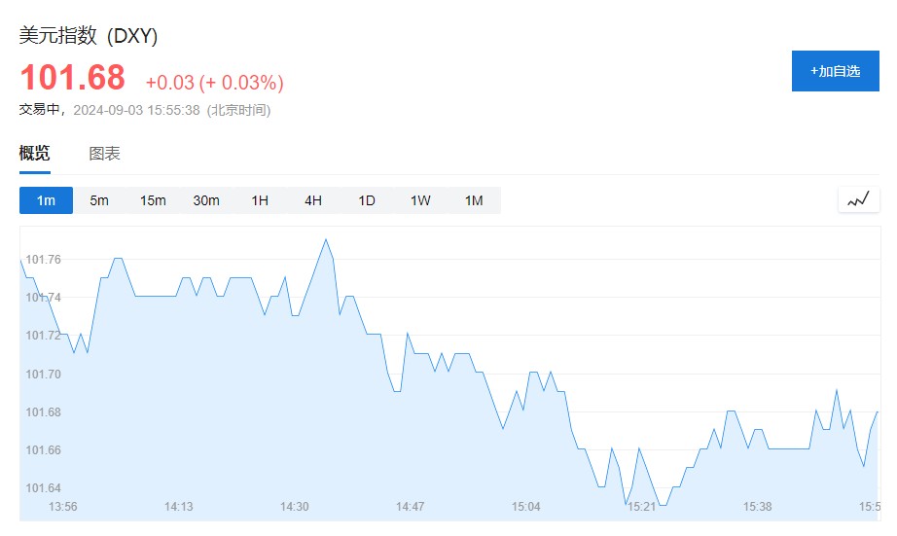Viewport: 897px width, 536px height.
Task: Add DXY to watchlist with +加自选
Action: 835,71
